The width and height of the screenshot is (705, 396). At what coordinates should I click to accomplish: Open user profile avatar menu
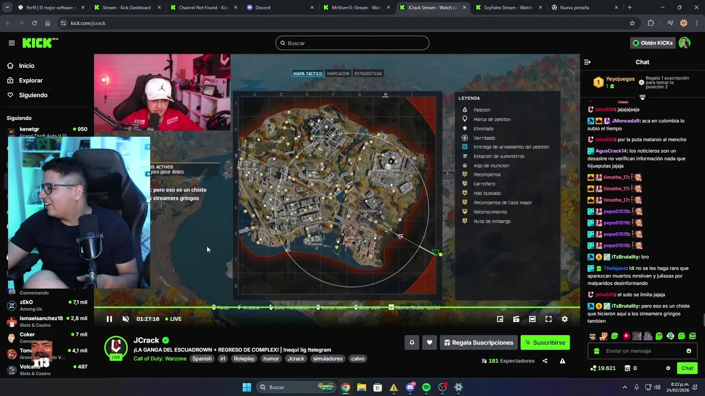pyautogui.click(x=685, y=43)
